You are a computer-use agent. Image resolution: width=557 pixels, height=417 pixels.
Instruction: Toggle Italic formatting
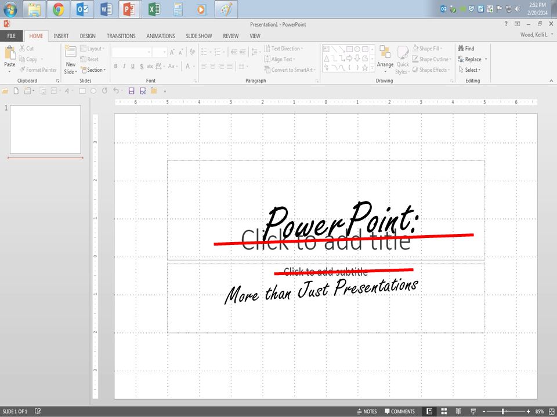124,66
